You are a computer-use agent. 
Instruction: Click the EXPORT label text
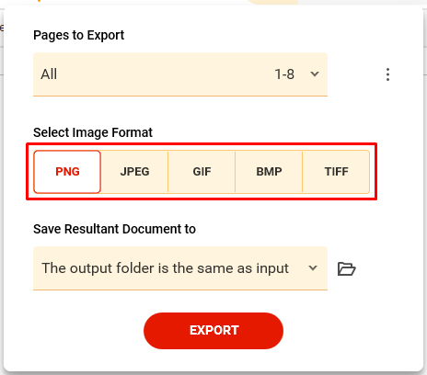[214, 330]
